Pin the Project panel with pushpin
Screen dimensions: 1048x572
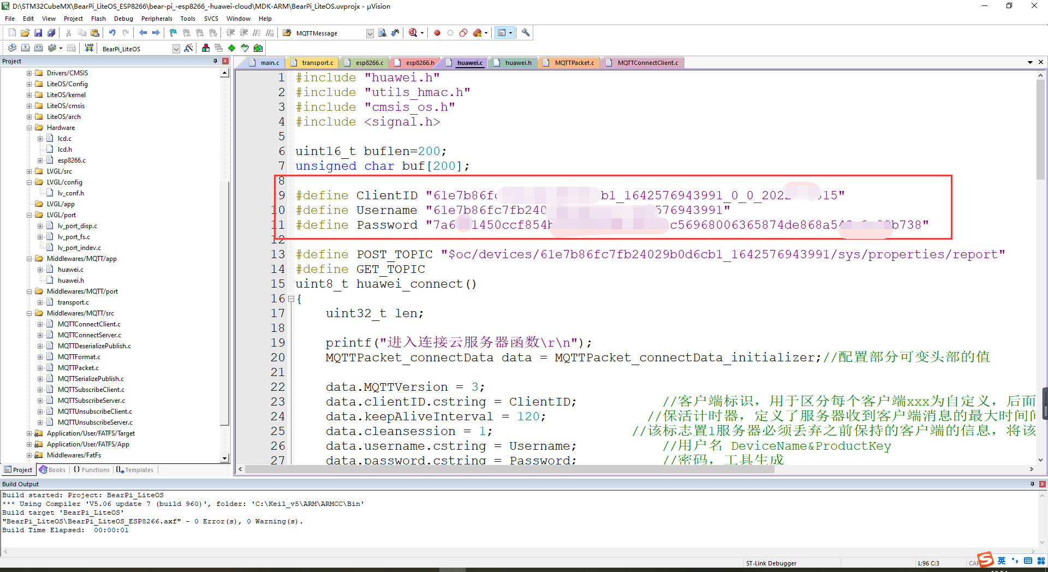tap(216, 61)
